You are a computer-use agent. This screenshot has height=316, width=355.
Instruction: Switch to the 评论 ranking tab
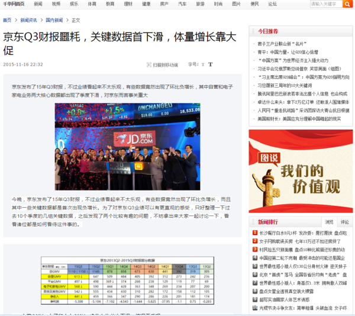pos(344,222)
